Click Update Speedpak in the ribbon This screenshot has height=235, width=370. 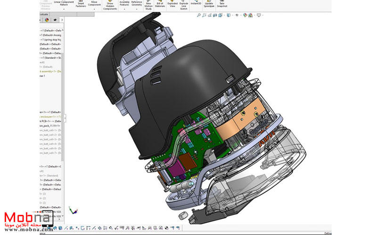[208, 4]
